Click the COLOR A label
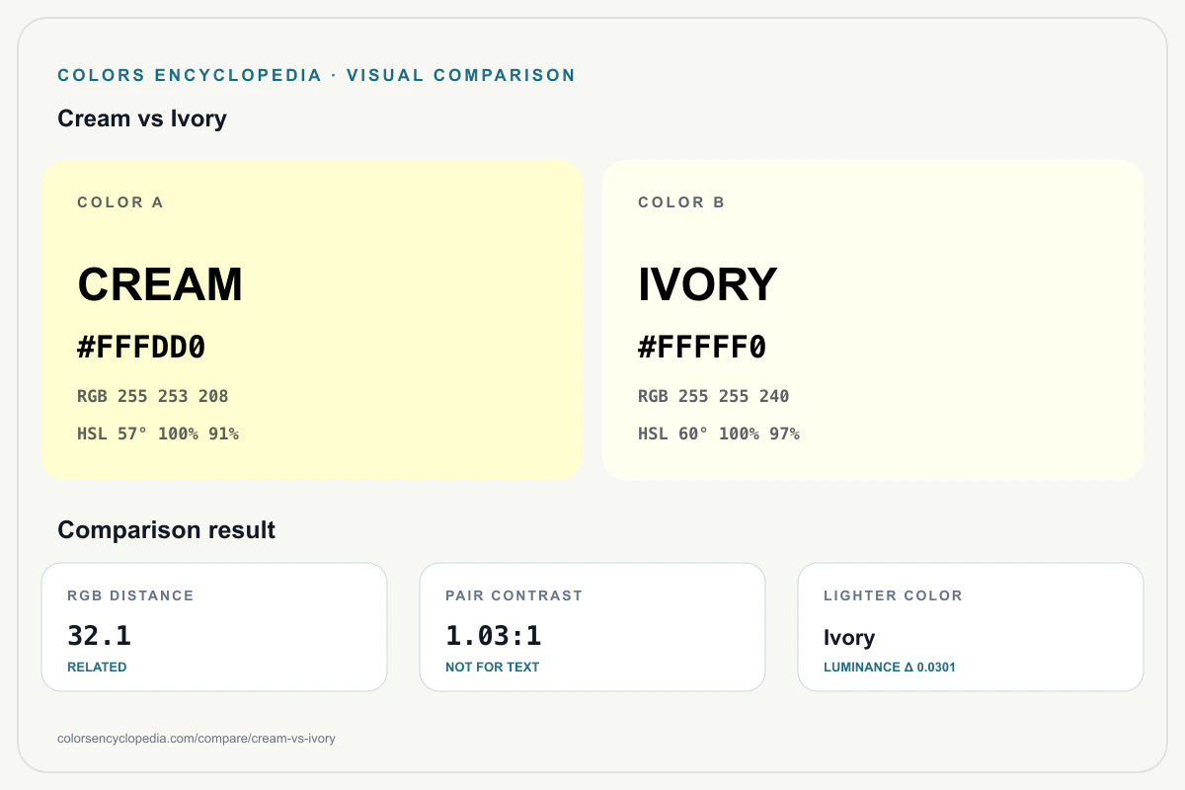 point(120,202)
